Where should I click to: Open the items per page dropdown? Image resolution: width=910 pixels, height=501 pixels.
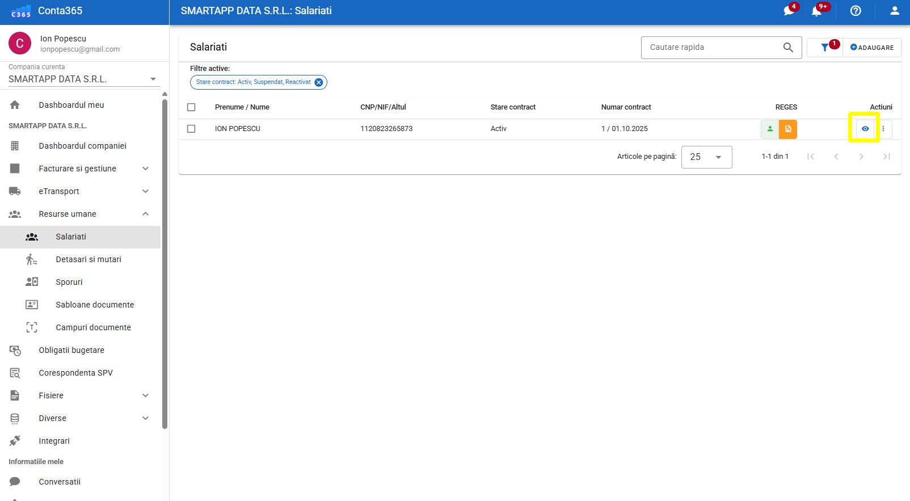point(706,157)
